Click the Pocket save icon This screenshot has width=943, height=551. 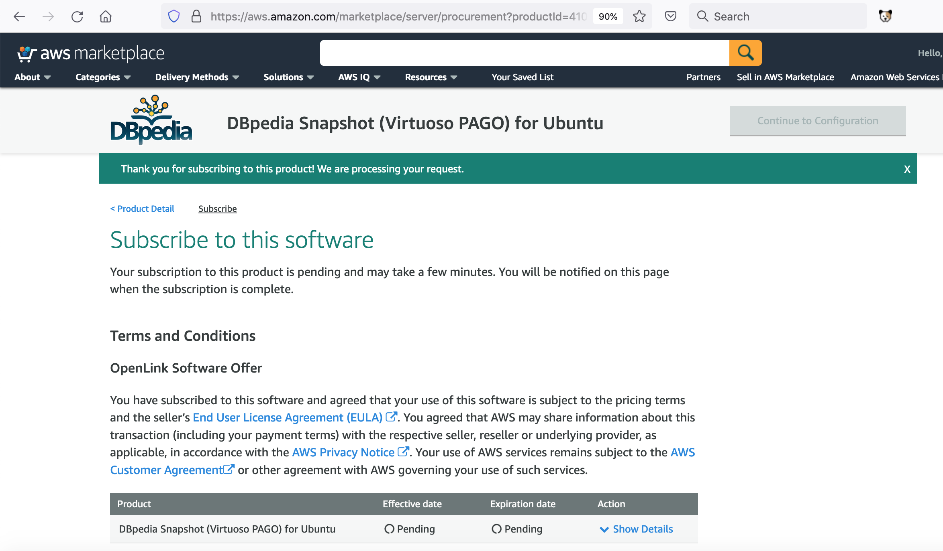(x=670, y=16)
